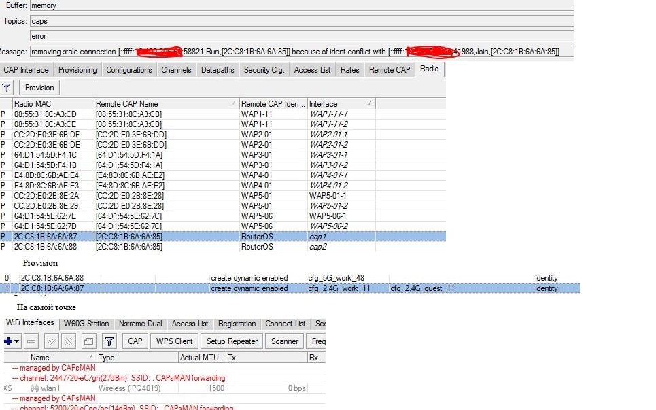Image resolution: width=656 pixels, height=410 pixels.
Task: Click the filter icon in WiFi toolbar
Action: point(109,341)
